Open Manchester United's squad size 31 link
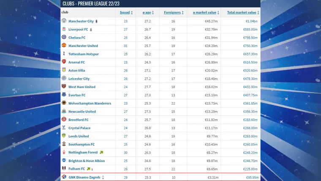This screenshot has width=321, height=181. (x=125, y=46)
